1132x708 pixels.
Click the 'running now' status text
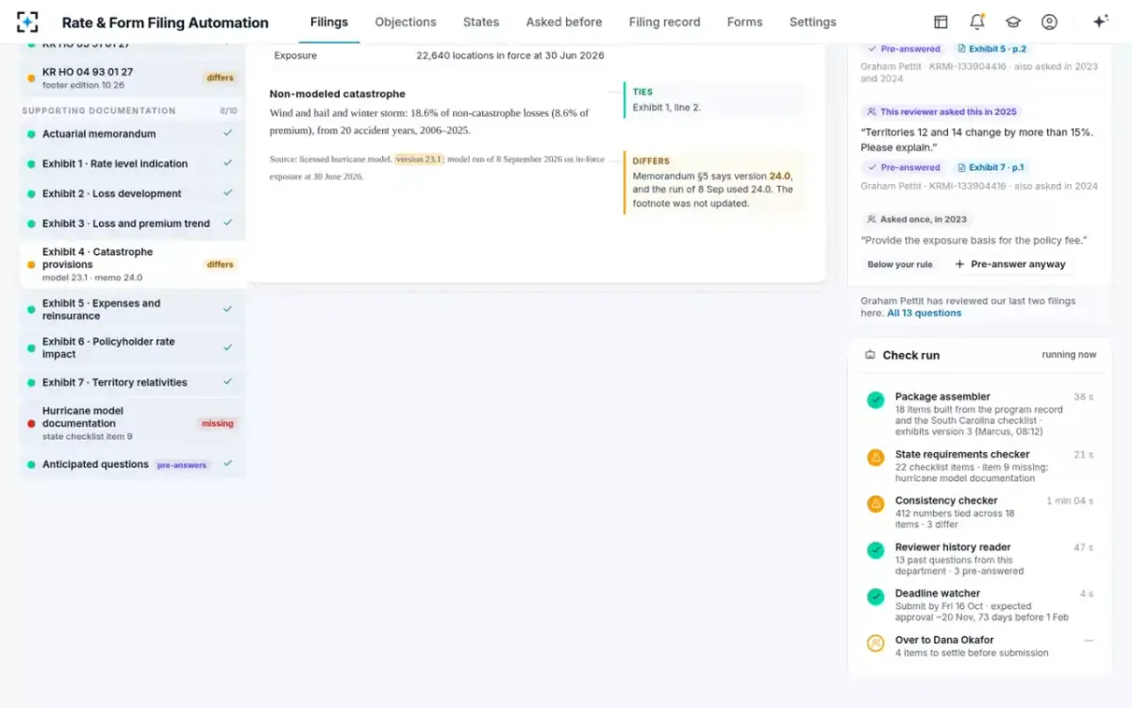coord(1069,355)
